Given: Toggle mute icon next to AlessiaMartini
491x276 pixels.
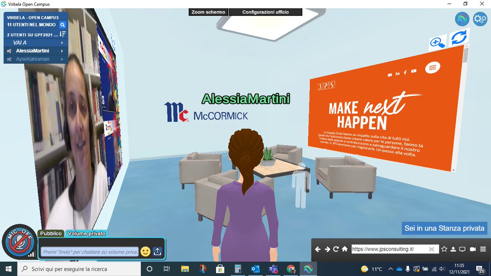Looking at the screenshot, I should pos(9,51).
